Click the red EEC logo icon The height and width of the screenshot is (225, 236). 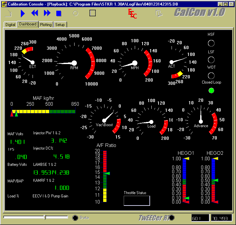pos(132,14)
